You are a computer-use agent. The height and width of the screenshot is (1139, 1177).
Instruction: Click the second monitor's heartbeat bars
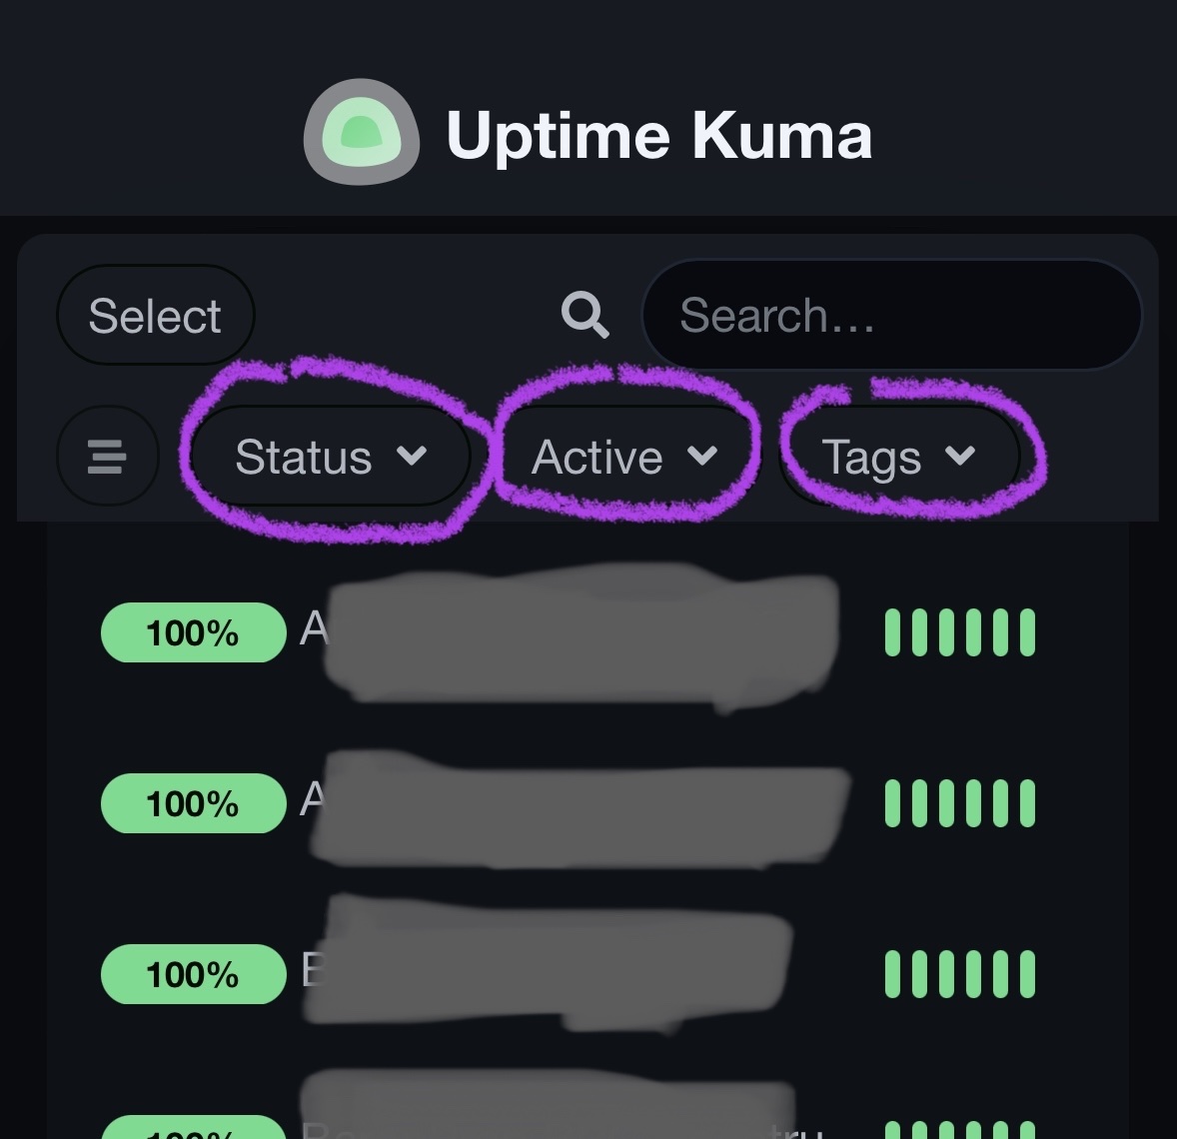point(959,802)
